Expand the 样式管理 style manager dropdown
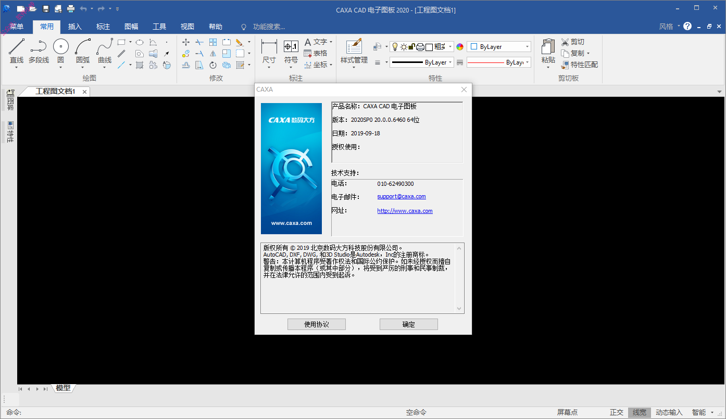This screenshot has height=419, width=726. (354, 67)
